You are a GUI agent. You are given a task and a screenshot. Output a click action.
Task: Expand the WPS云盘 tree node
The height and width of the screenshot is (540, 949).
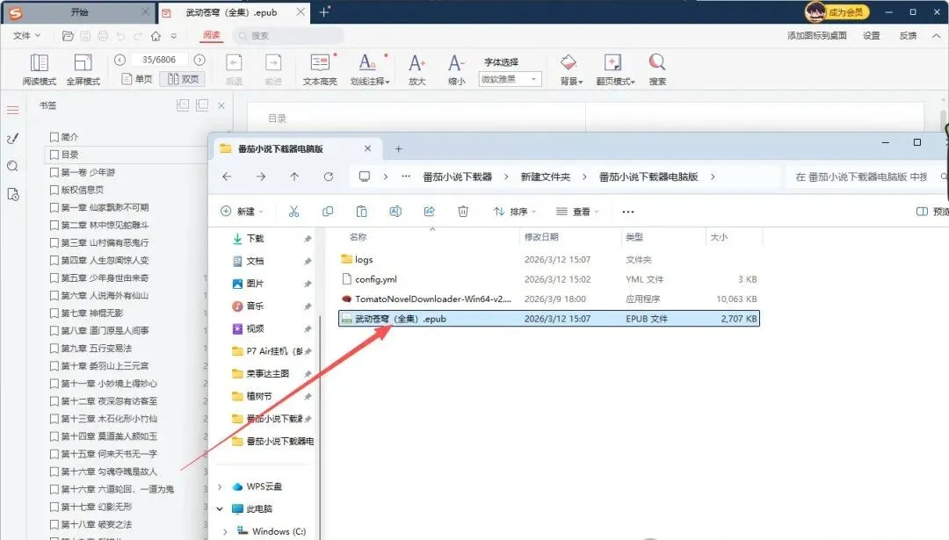click(x=220, y=486)
